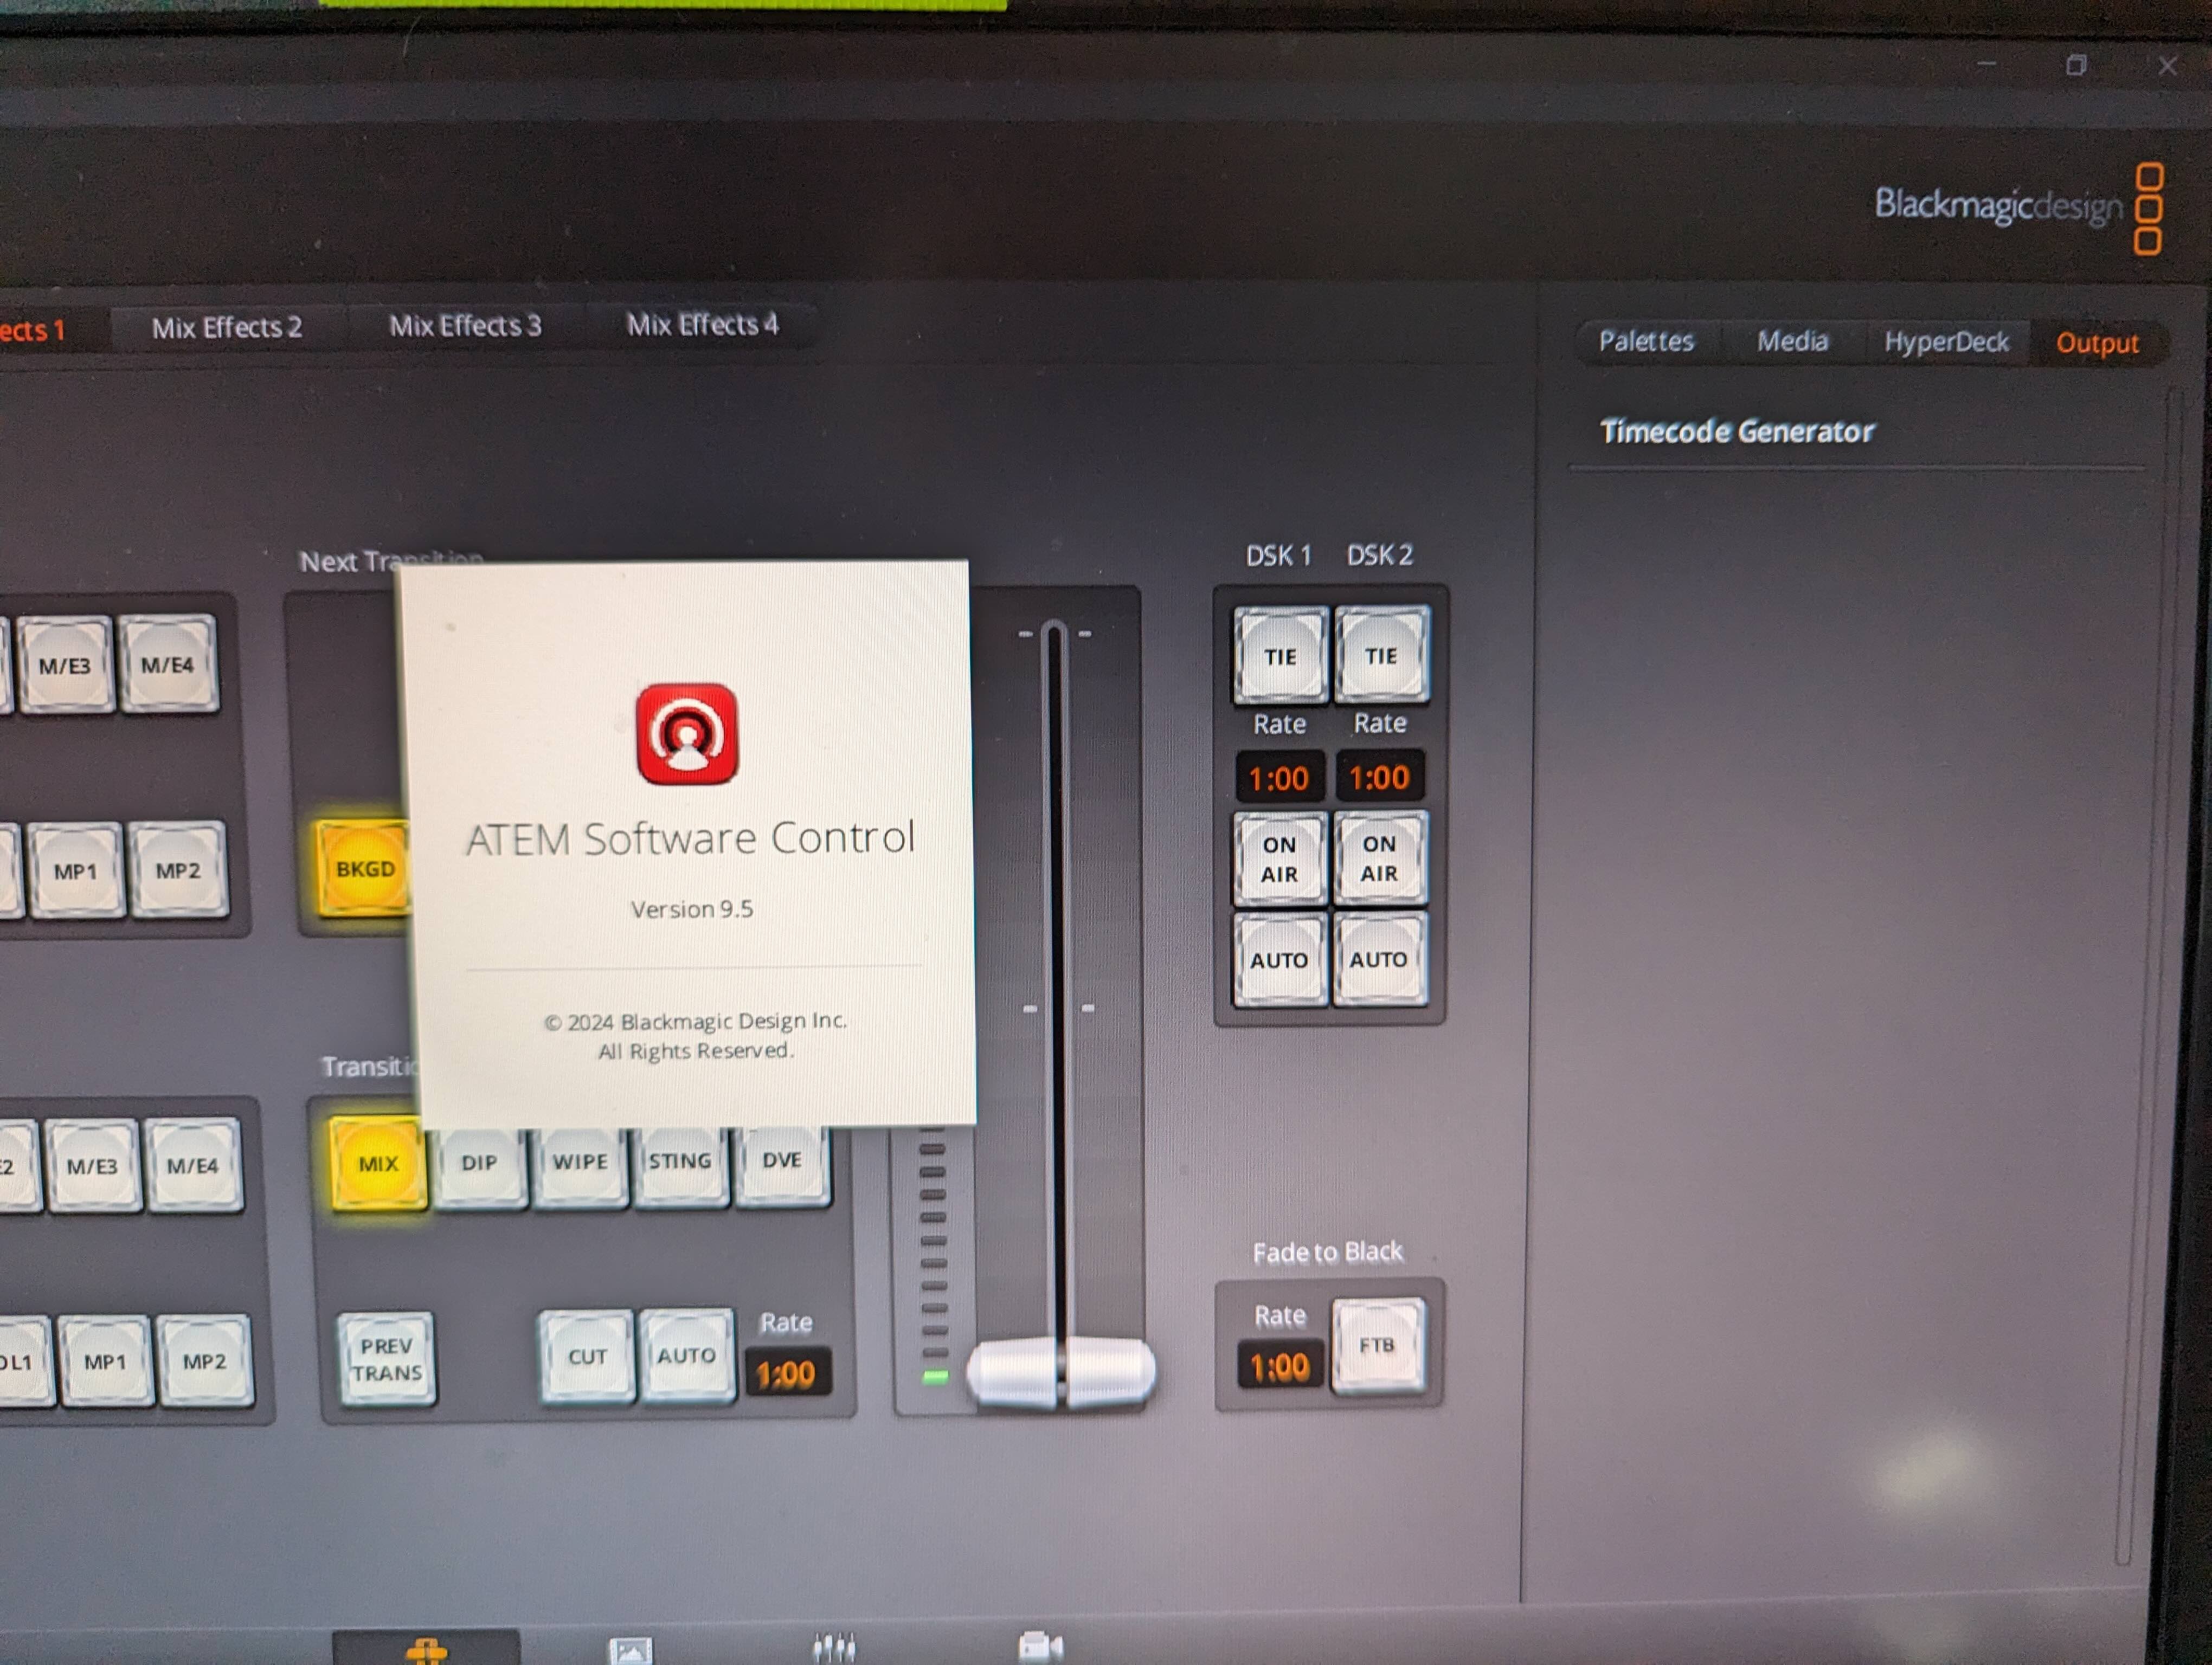
Task: Click the DSK 1 AUTO button
Action: click(x=1279, y=960)
